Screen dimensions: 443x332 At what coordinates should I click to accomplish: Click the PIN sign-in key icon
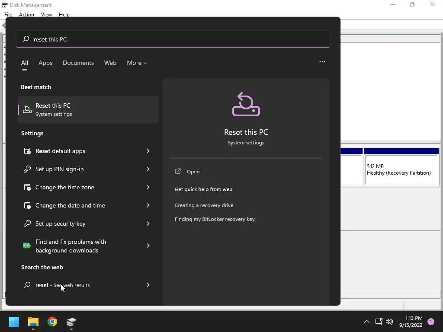click(x=27, y=169)
